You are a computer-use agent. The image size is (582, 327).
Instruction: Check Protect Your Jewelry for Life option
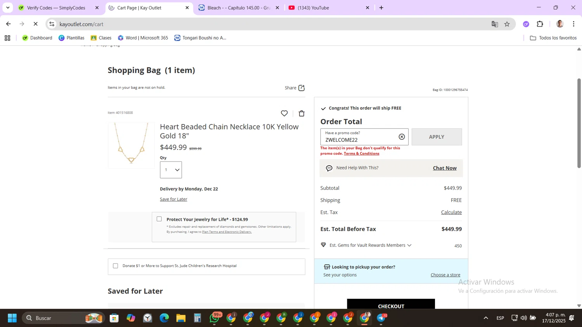point(159,219)
